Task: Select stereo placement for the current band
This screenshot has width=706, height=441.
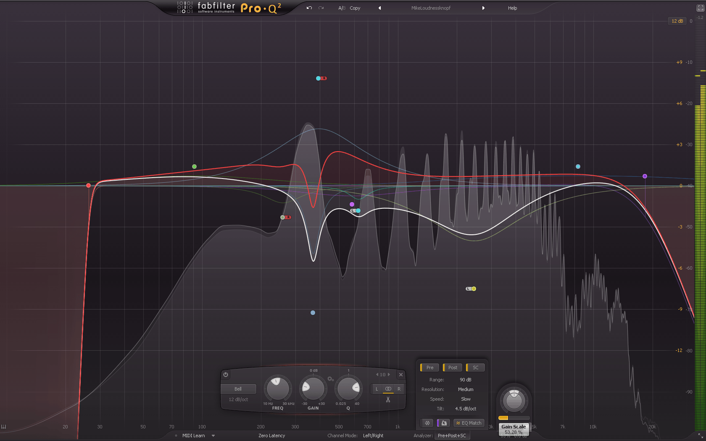Action: click(x=388, y=388)
